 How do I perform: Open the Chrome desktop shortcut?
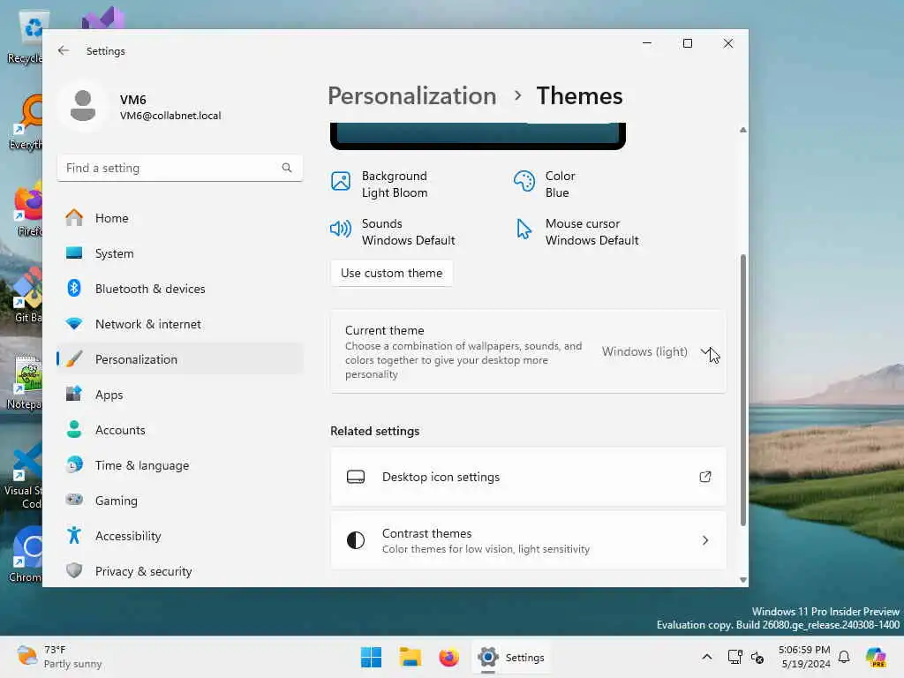click(25, 554)
